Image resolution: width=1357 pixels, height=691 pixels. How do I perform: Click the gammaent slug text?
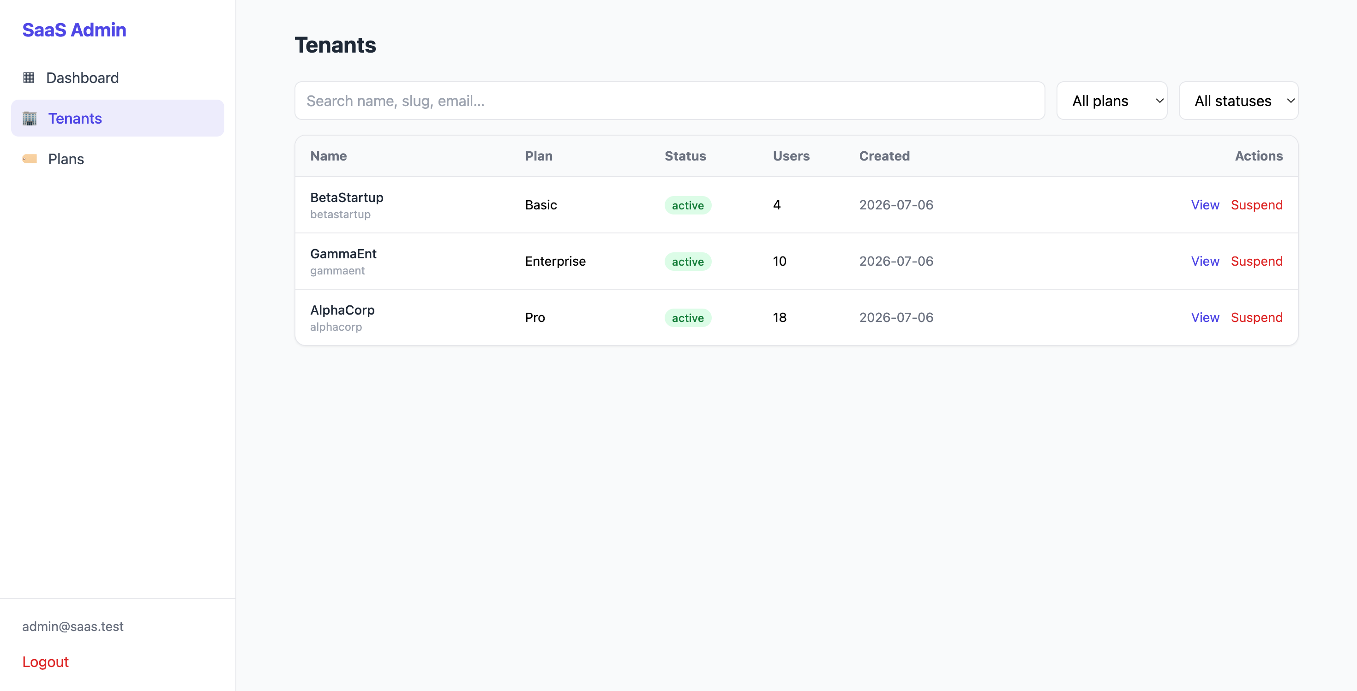click(337, 270)
